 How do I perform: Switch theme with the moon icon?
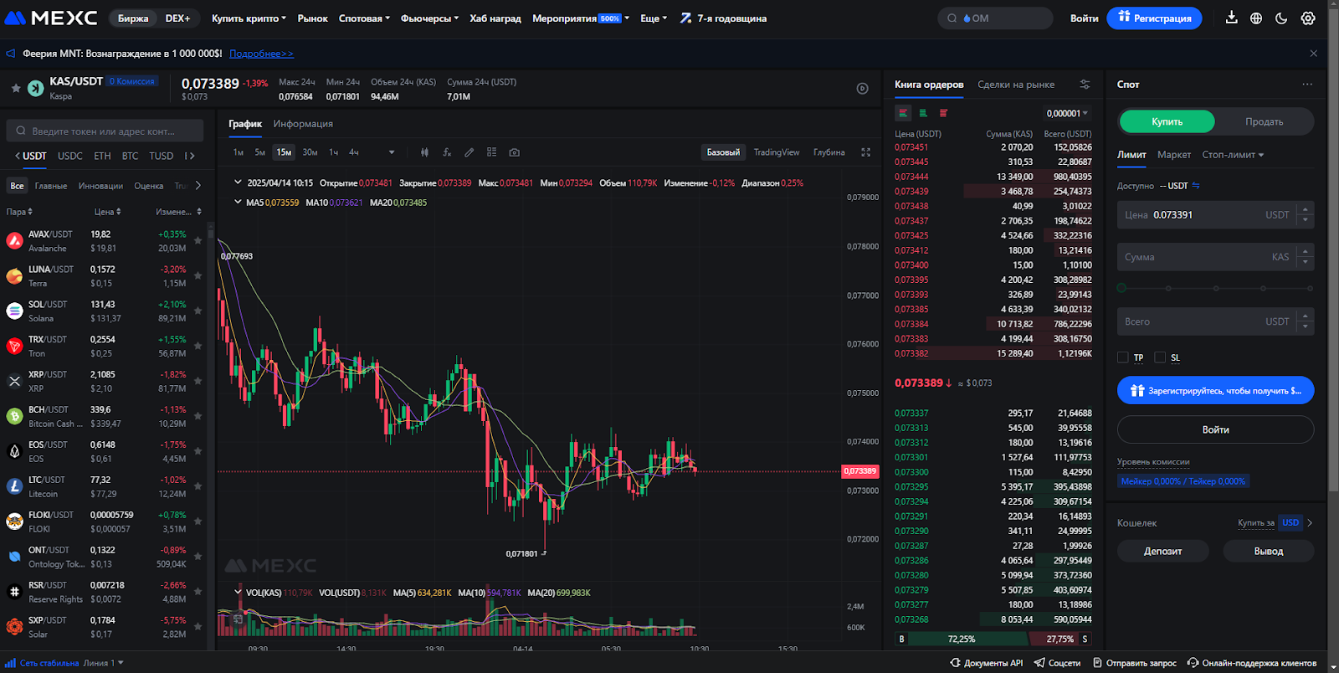(x=1281, y=18)
